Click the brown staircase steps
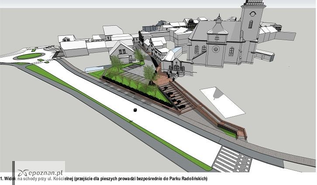This screenshot has width=317, height=185. (175, 97)
